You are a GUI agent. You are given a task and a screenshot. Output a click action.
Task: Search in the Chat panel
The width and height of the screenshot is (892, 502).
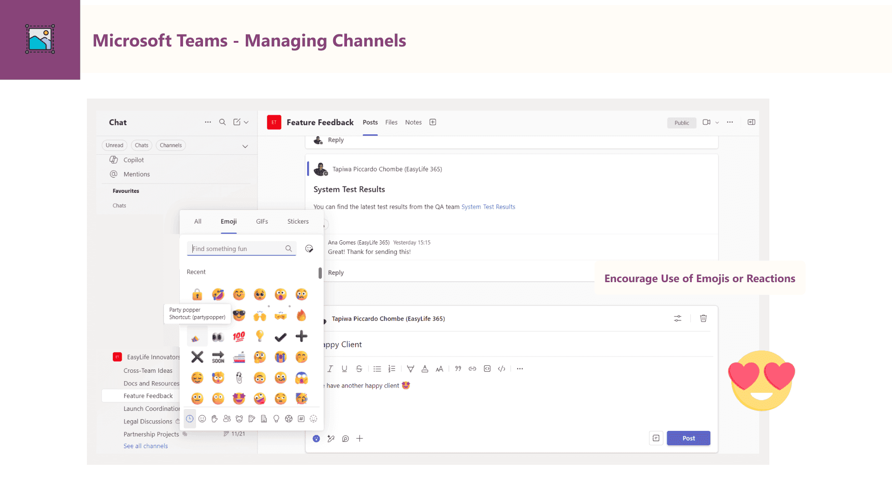point(223,122)
